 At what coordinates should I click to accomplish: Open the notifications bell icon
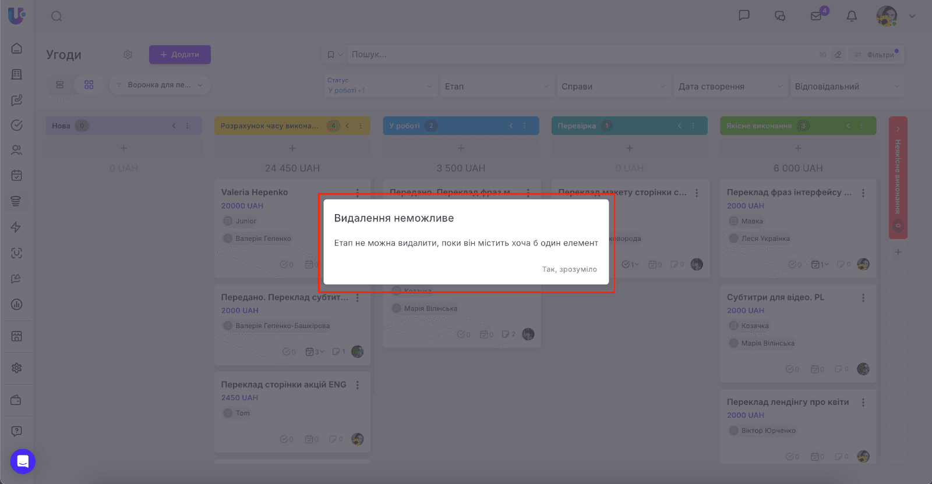[x=852, y=16]
